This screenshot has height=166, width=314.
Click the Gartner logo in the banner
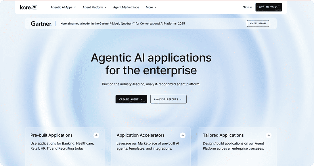(41, 24)
